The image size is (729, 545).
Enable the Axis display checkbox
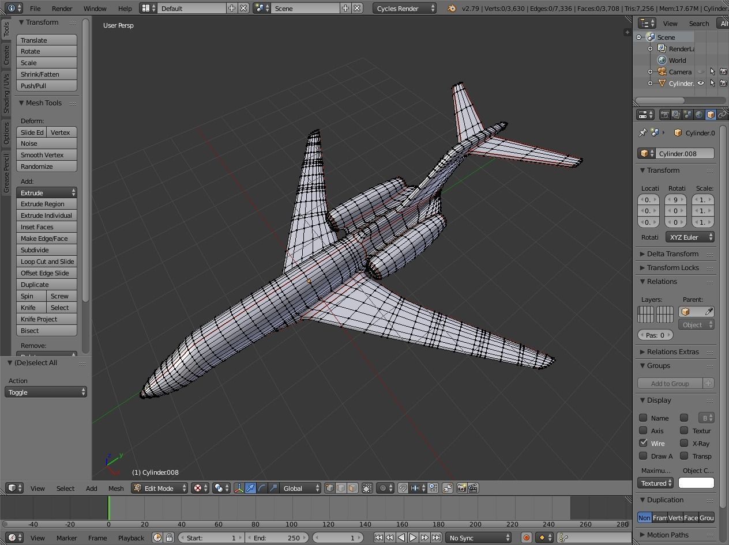pyautogui.click(x=643, y=430)
